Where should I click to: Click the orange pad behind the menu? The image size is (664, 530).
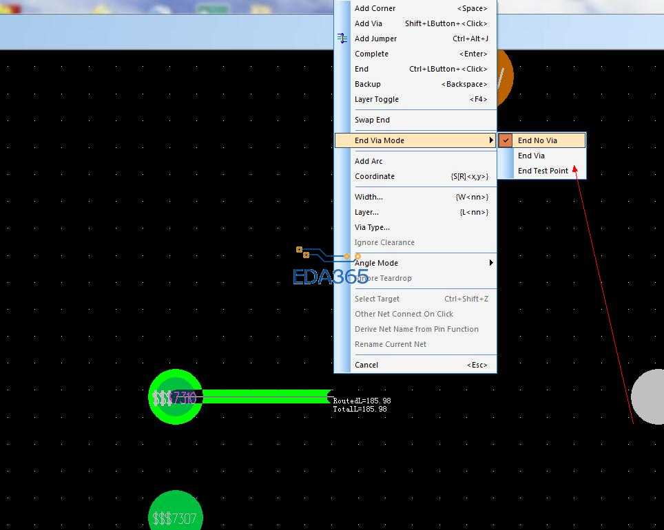point(505,78)
